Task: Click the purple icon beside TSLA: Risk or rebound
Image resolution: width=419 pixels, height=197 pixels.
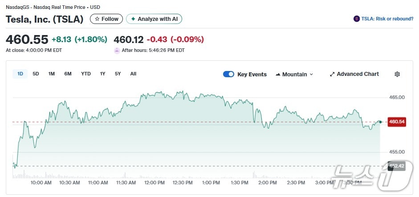Action: [356, 19]
